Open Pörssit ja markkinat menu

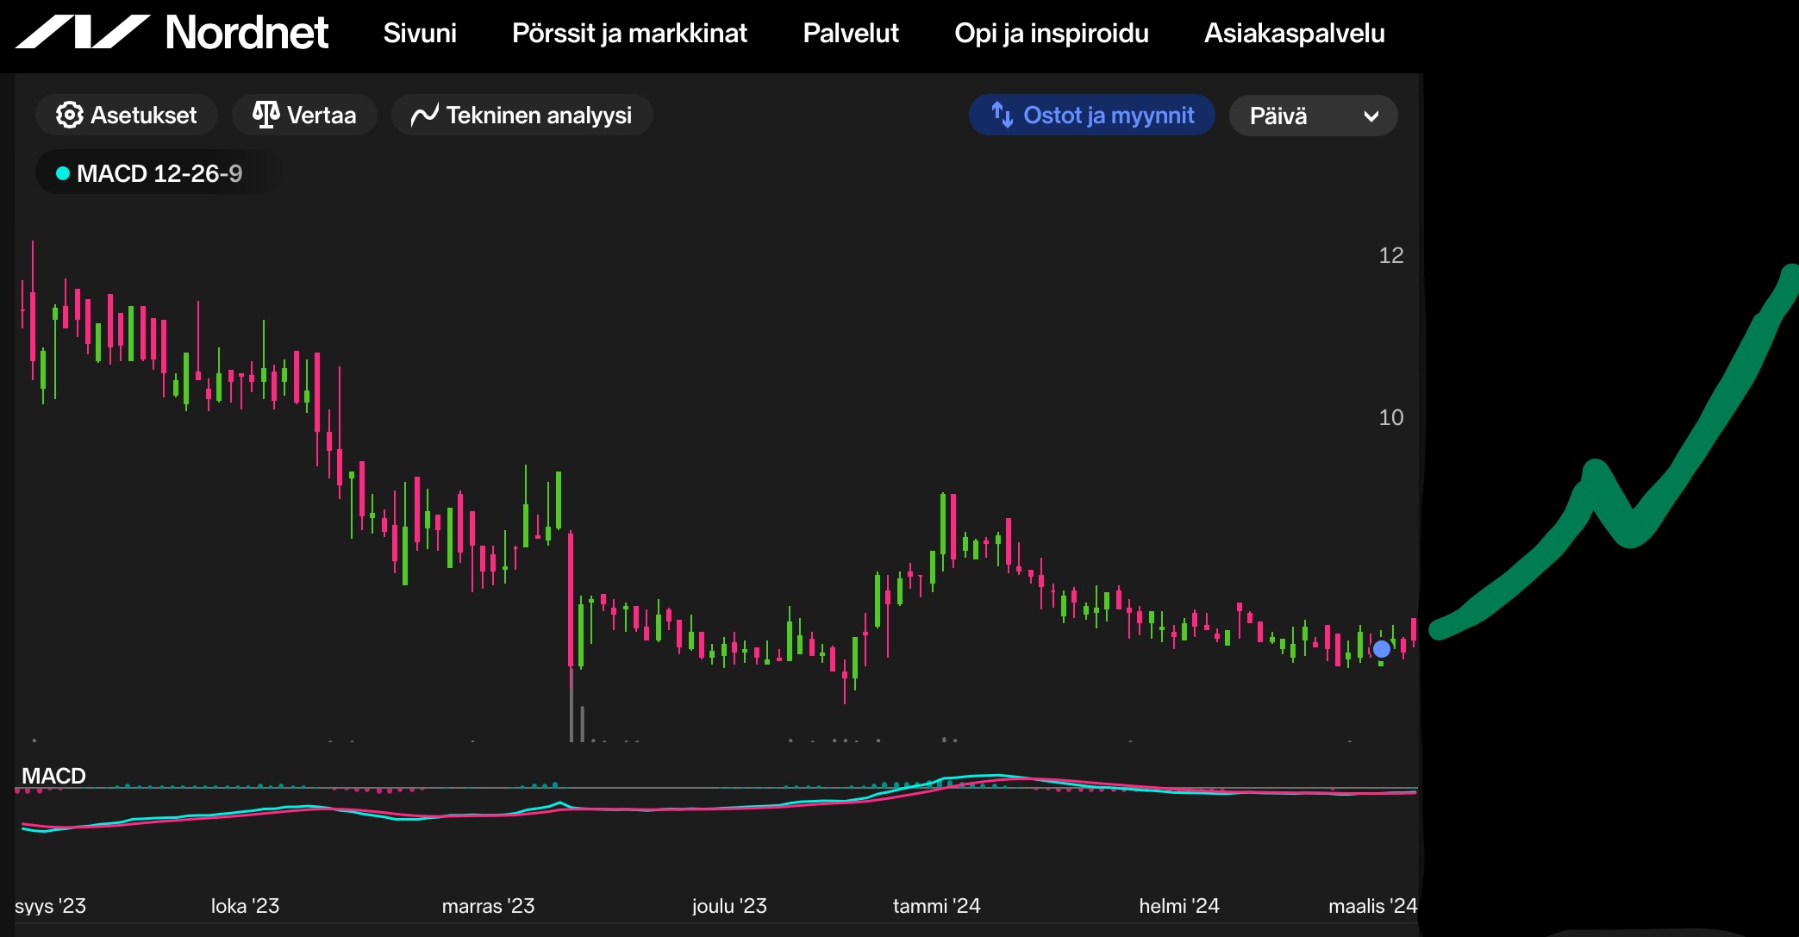click(x=629, y=33)
